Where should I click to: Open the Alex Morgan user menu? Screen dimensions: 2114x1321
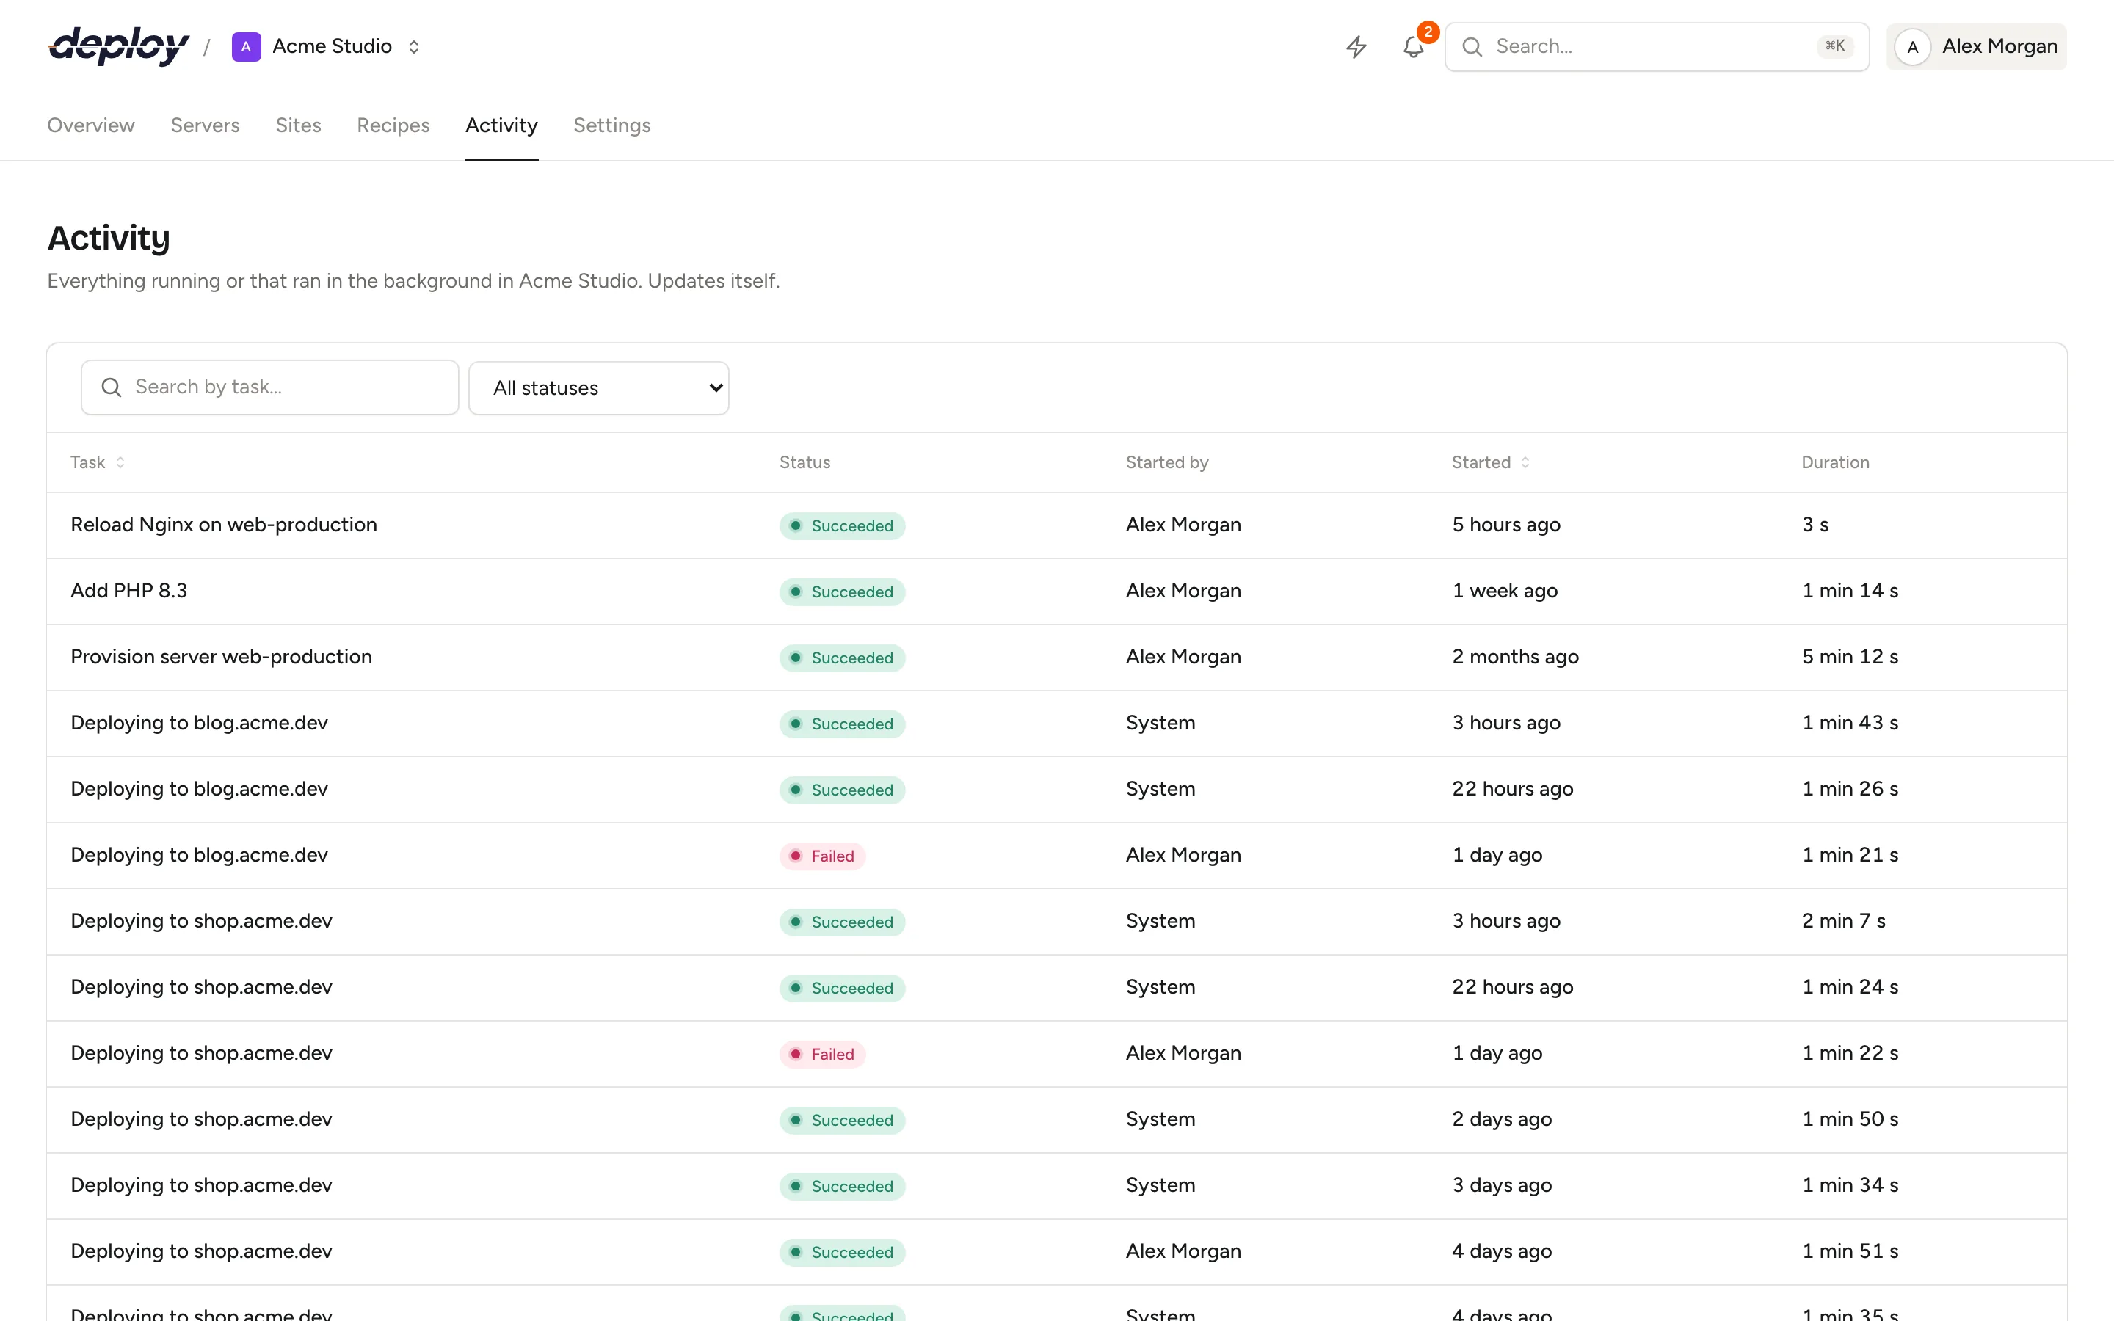pyautogui.click(x=1976, y=46)
